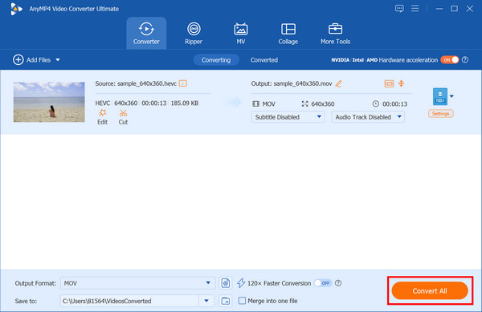
Task: Select the Converting sub-tab
Action: tap(216, 60)
